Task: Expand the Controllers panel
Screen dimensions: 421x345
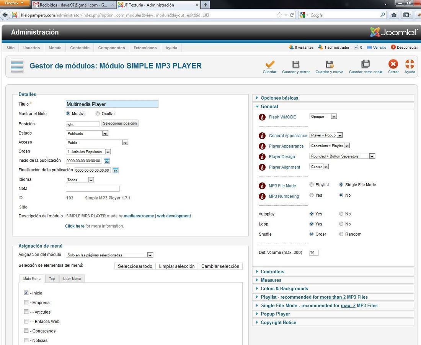Action: click(333, 271)
